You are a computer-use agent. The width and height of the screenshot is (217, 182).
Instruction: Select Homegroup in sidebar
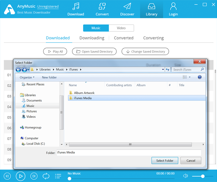pos(31,127)
